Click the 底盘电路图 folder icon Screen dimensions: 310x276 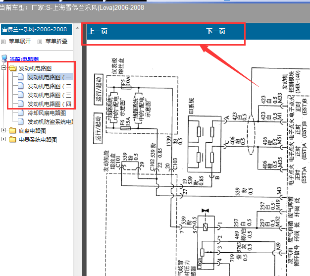pos(13,130)
